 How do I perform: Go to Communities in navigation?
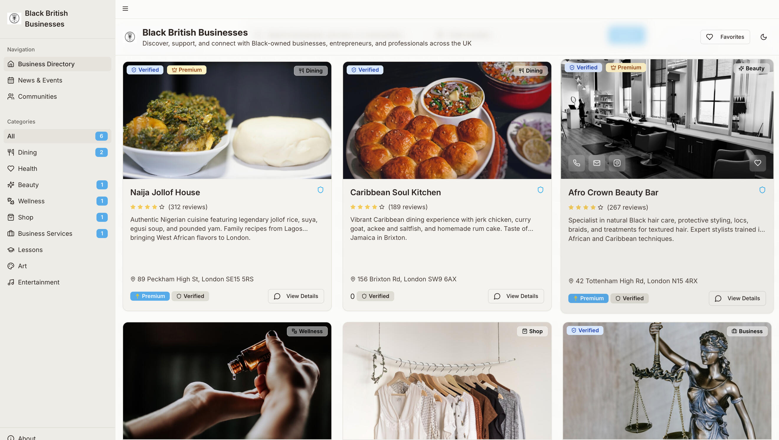[37, 96]
